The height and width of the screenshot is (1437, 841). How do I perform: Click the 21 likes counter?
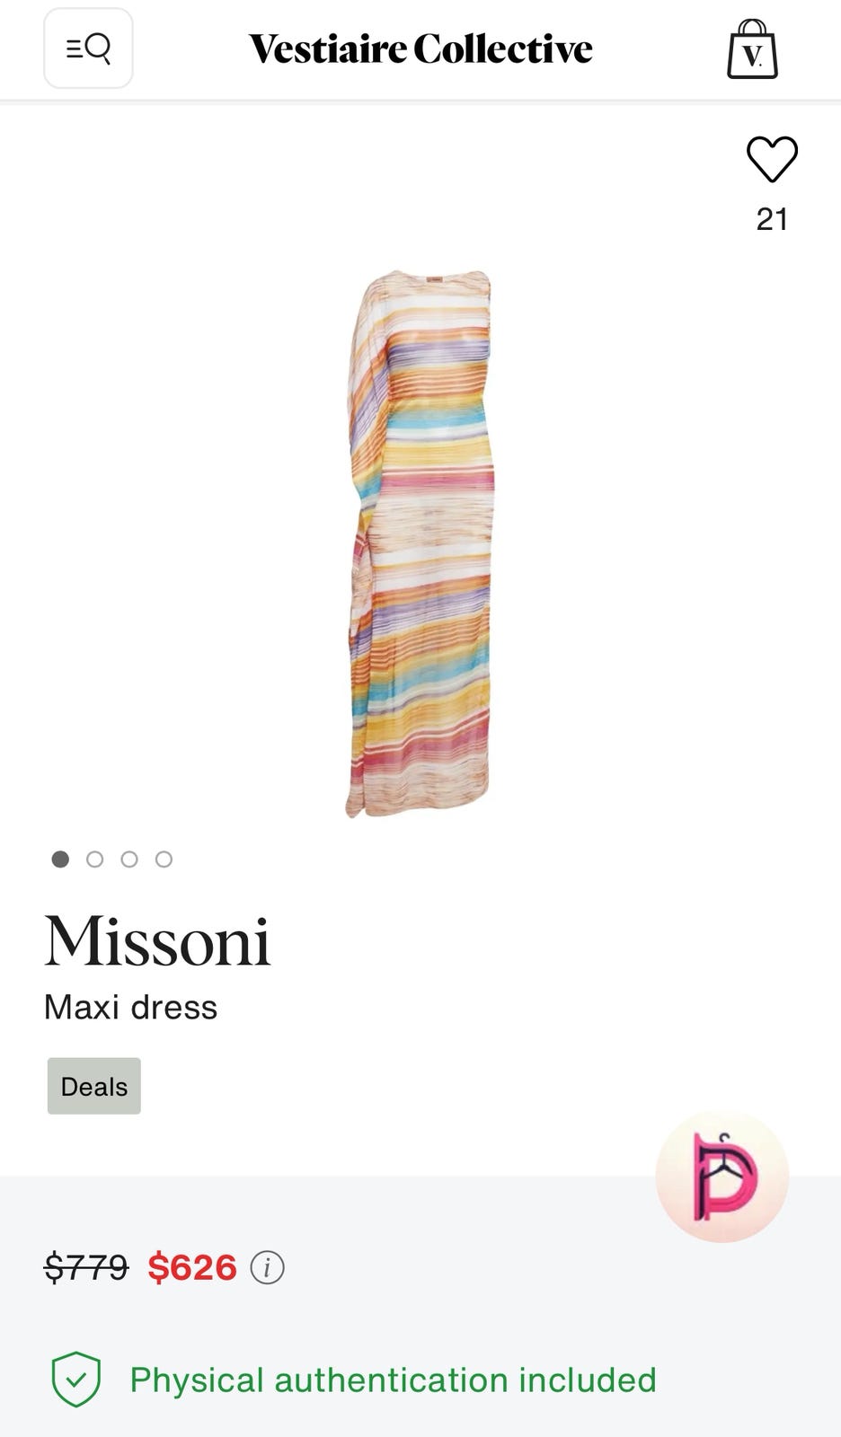point(772,219)
